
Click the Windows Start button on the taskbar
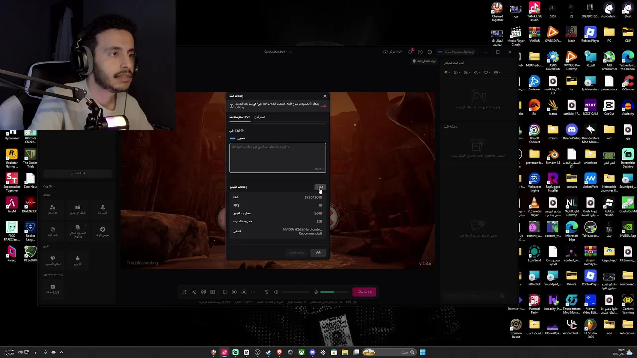point(423,352)
